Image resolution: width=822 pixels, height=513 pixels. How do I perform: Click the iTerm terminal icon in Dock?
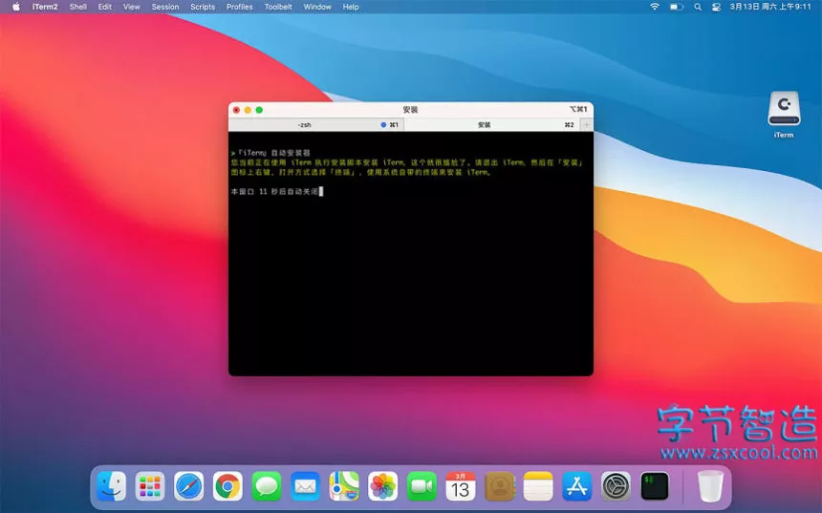point(655,486)
